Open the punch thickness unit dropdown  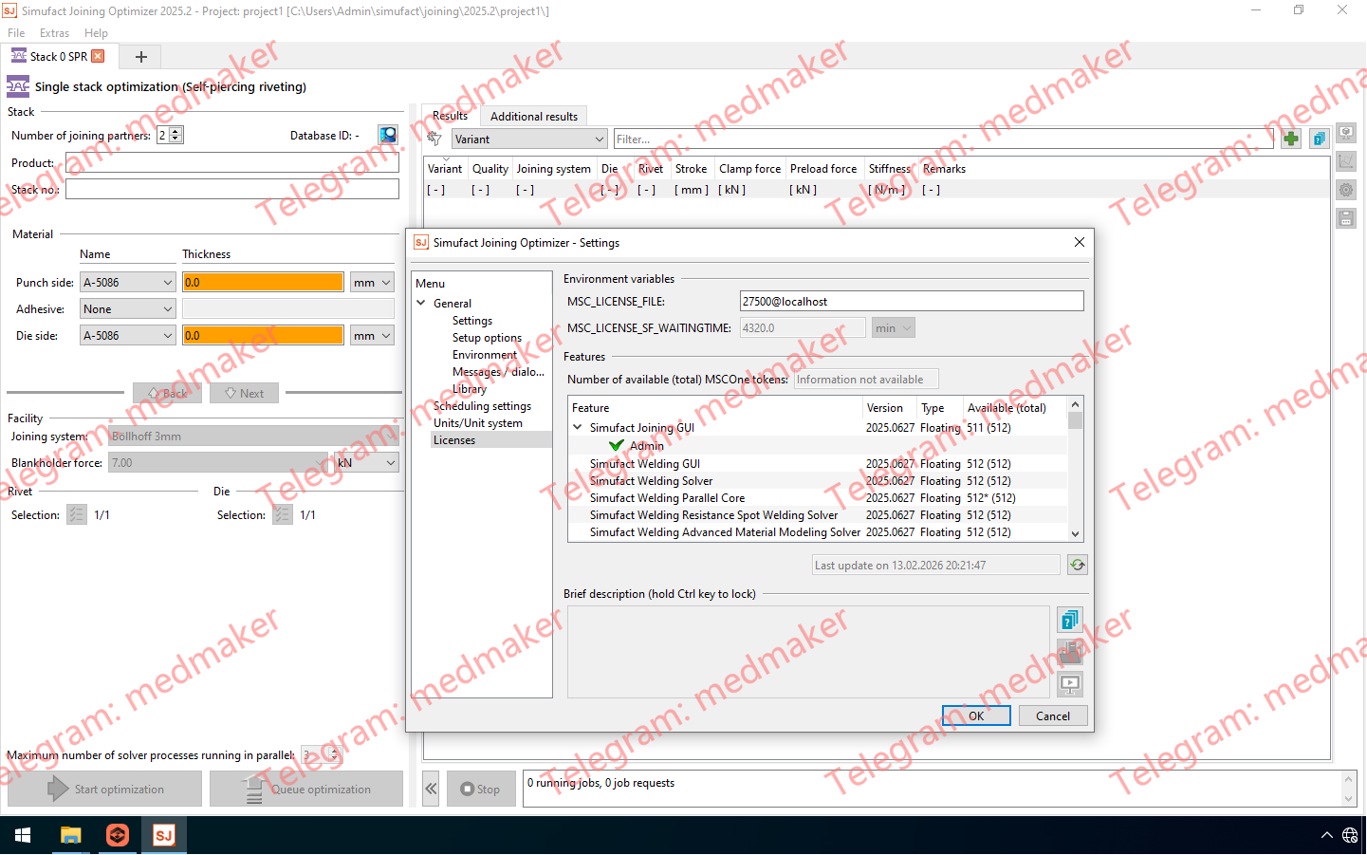(371, 282)
